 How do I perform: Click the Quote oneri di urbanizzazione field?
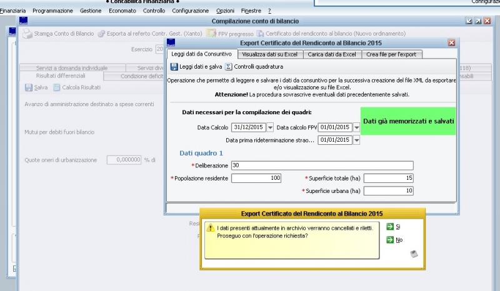(x=124, y=160)
